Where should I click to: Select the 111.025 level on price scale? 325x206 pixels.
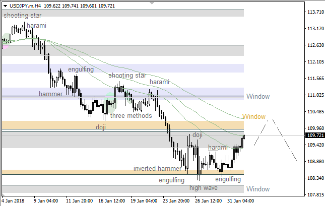tap(315, 95)
